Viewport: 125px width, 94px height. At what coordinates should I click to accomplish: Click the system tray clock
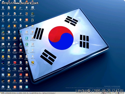pyautogui.click(x=122, y=93)
